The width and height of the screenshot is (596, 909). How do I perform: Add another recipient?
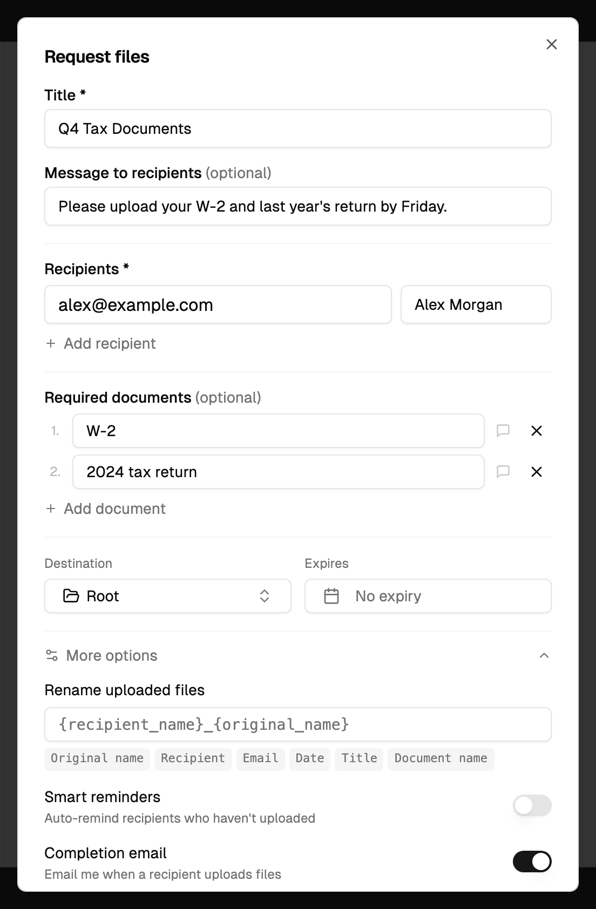(x=101, y=343)
